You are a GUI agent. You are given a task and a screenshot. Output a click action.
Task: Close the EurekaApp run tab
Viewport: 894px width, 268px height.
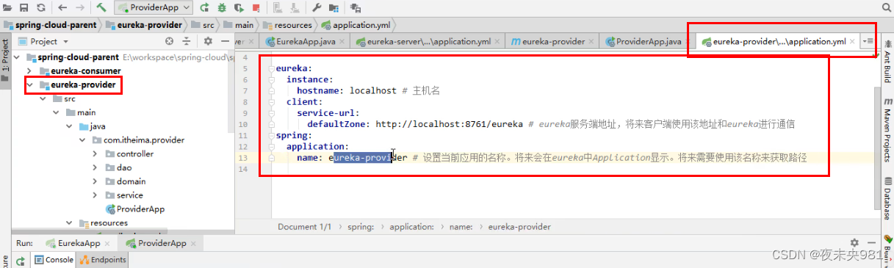pos(107,244)
